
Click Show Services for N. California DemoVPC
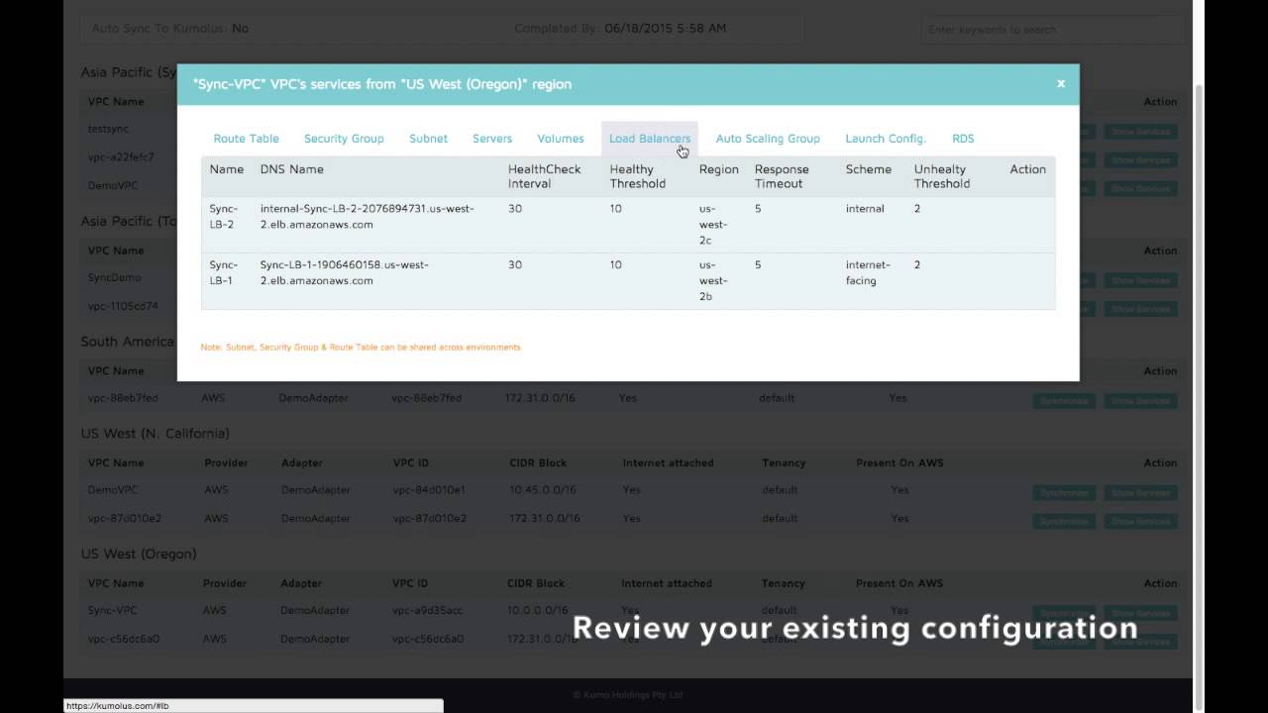click(x=1140, y=492)
